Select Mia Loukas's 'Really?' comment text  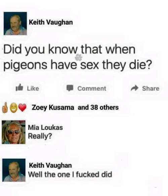click(x=40, y=136)
